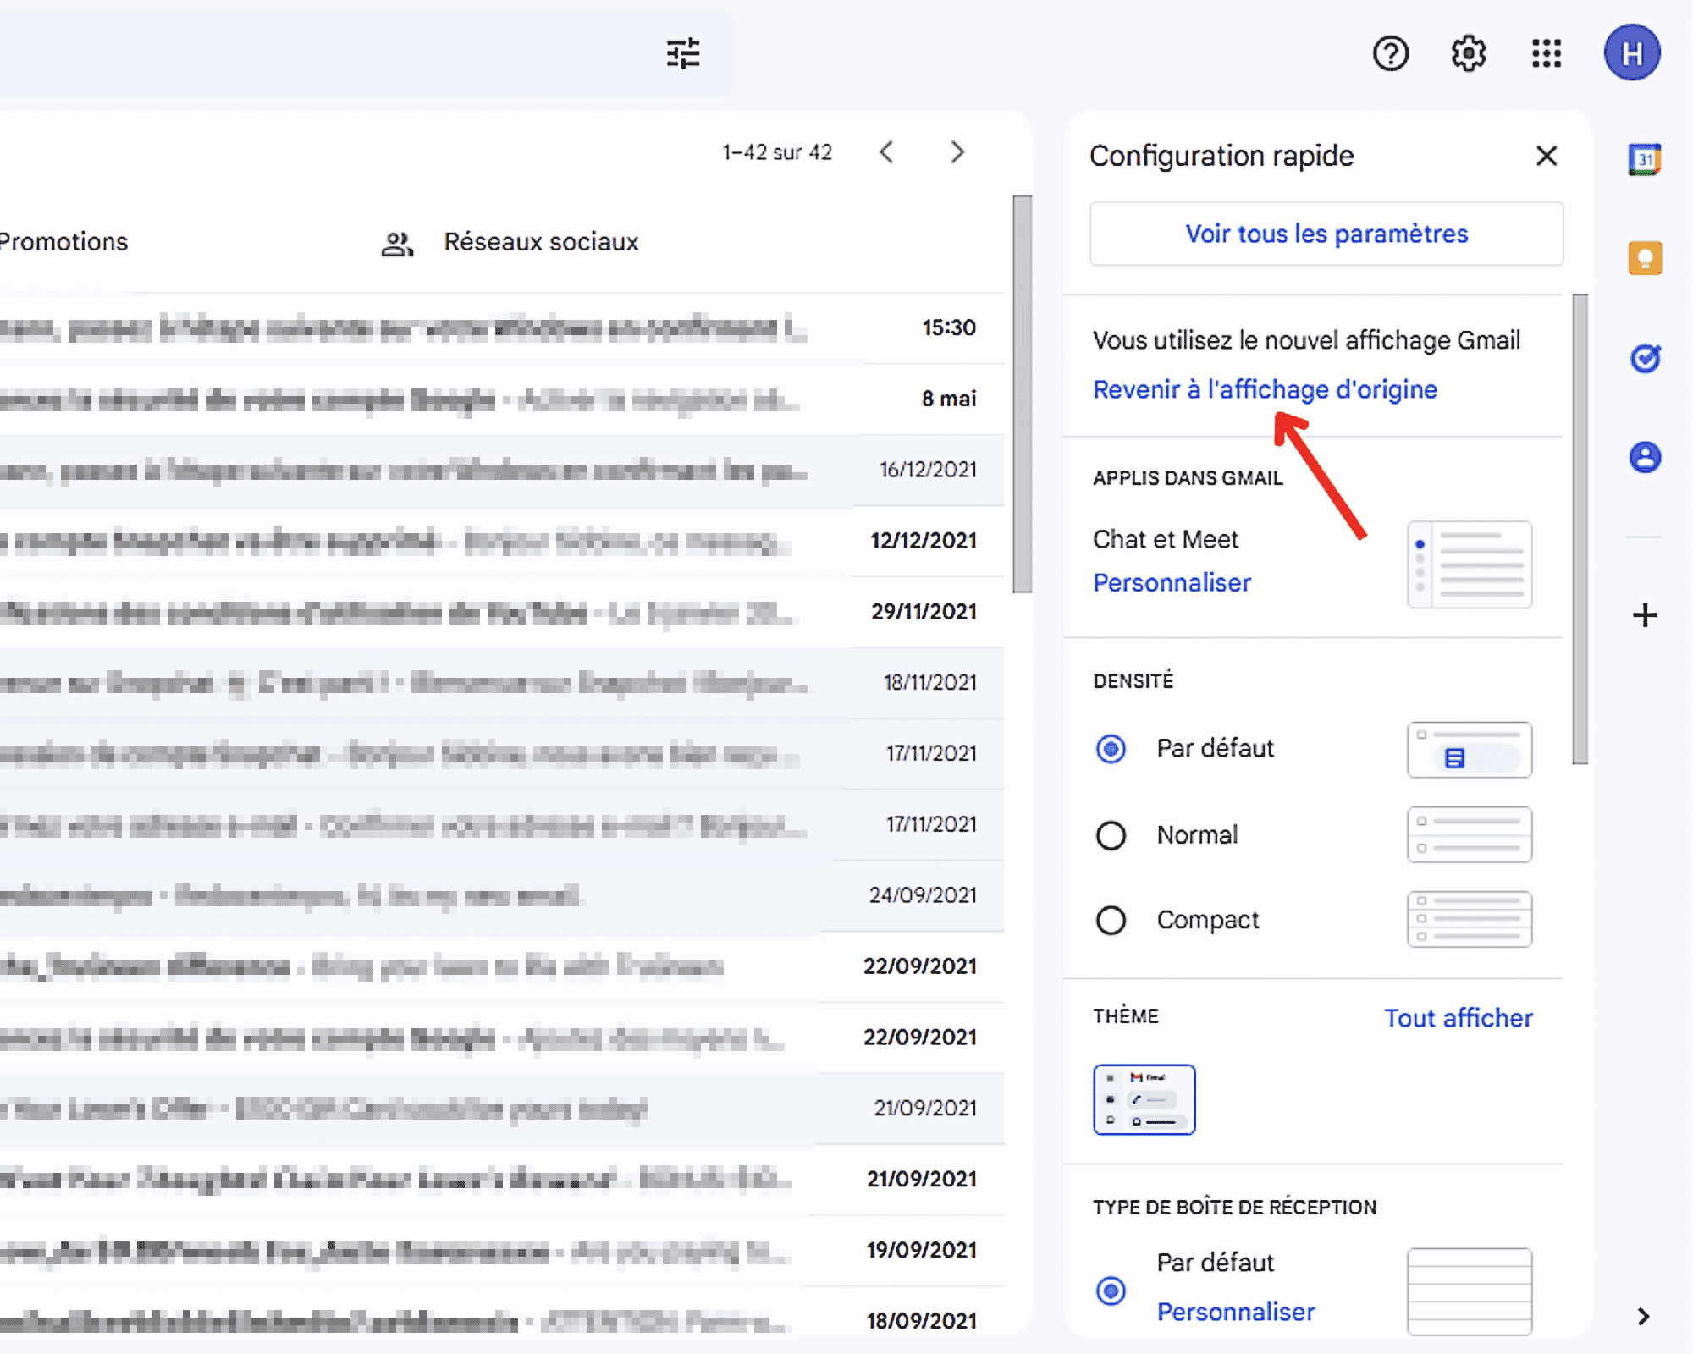Image resolution: width=1693 pixels, height=1354 pixels.
Task: Click the Réseaux sociaux people icon
Action: pyautogui.click(x=397, y=244)
